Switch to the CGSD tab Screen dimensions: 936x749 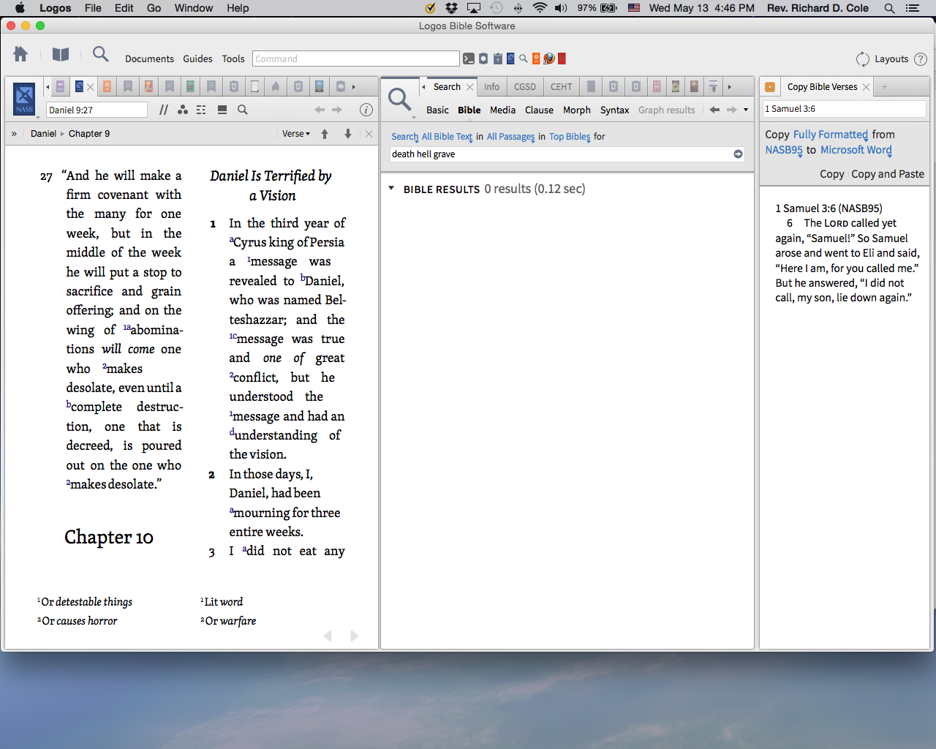525,87
